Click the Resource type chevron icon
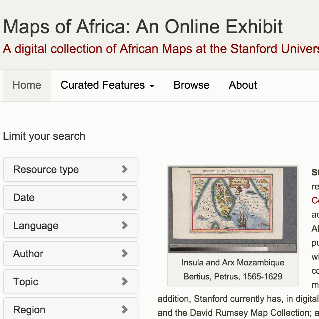Image resolution: width=319 pixels, height=319 pixels. pos(125,169)
